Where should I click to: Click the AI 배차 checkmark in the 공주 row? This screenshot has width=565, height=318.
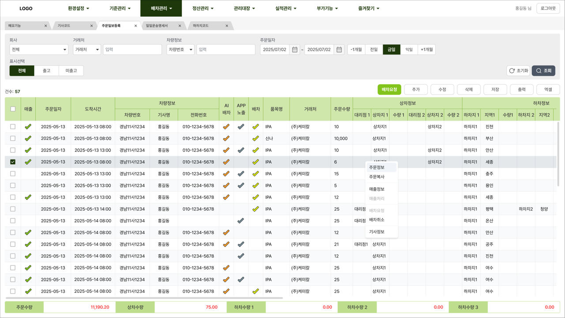(x=226, y=244)
